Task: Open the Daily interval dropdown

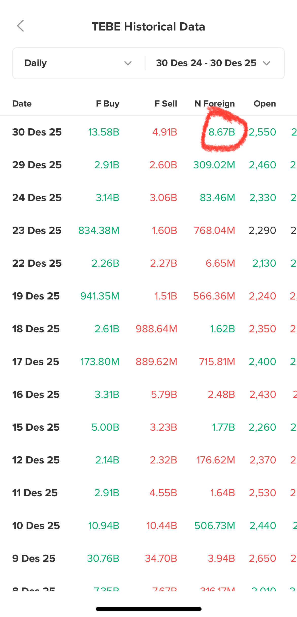Action: coord(76,63)
